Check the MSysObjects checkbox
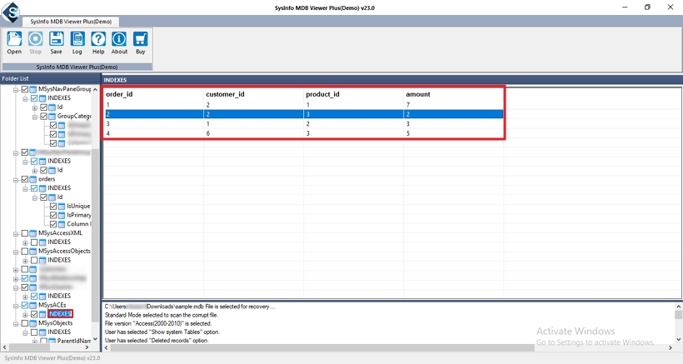Viewport: 683px width, 364px height. [x=25, y=323]
